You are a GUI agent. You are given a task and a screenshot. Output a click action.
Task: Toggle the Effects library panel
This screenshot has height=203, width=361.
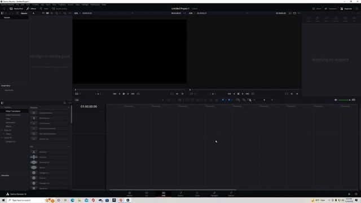tap(32, 8)
